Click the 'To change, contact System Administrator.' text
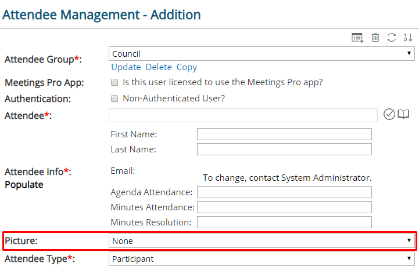This screenshot has width=419, height=270. pos(287,177)
